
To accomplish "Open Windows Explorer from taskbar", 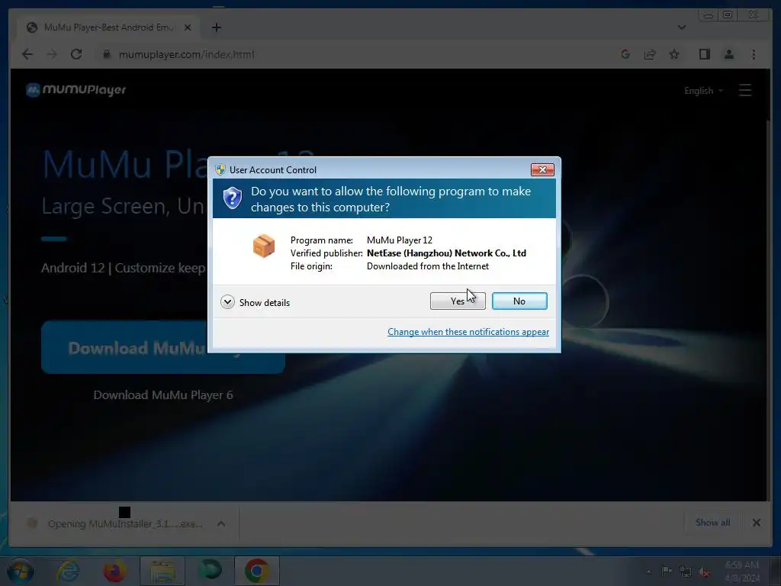I will [162, 571].
